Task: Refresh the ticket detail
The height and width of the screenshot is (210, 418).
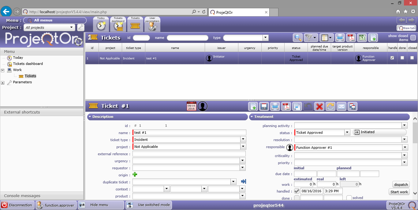Action: coord(330,107)
